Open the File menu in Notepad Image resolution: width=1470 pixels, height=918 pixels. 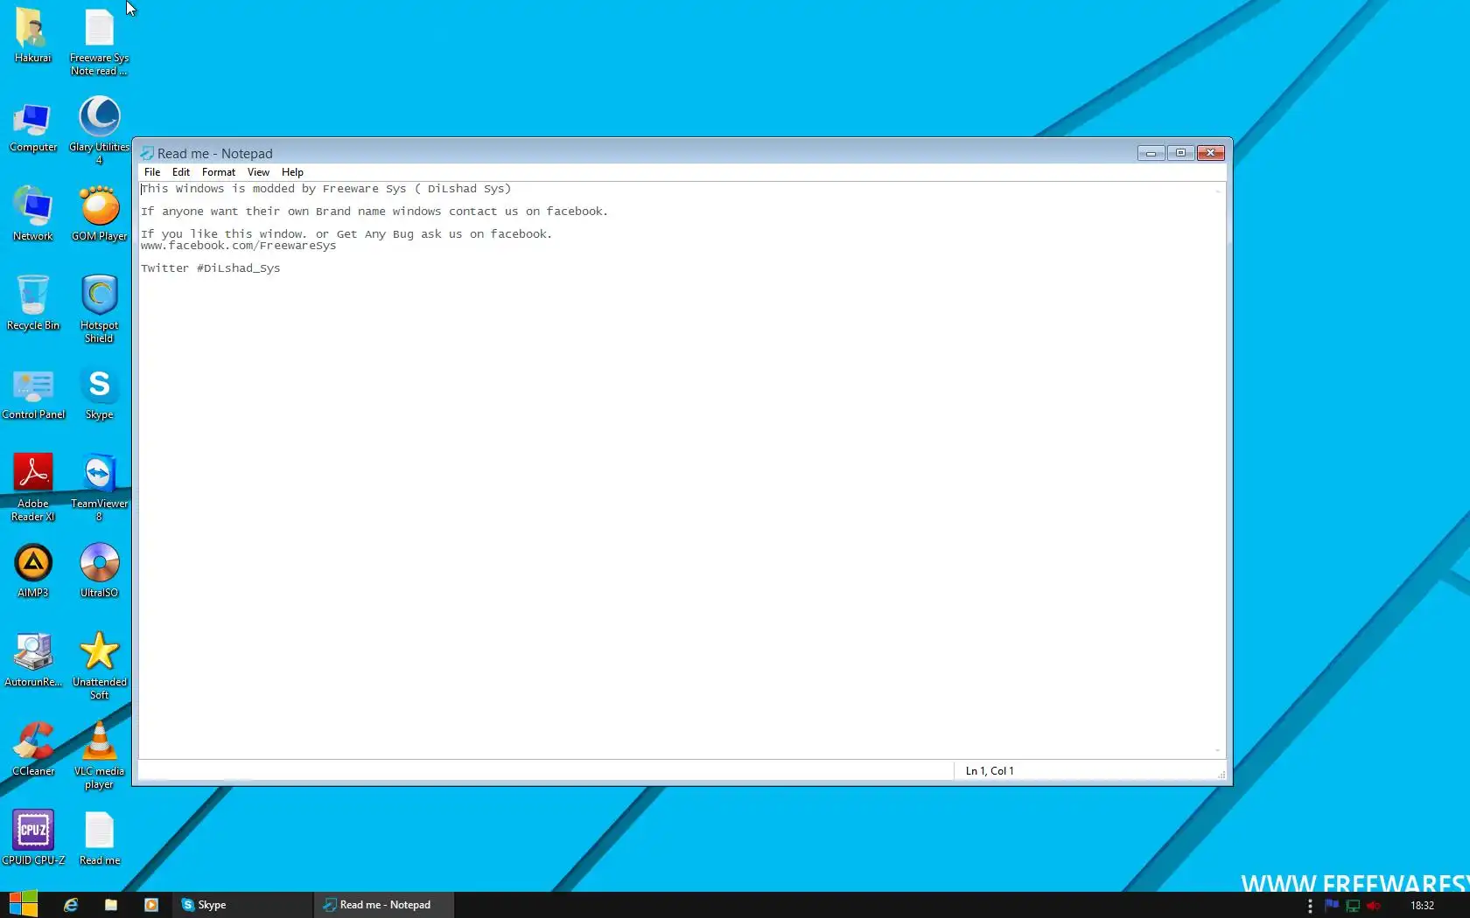click(x=152, y=172)
